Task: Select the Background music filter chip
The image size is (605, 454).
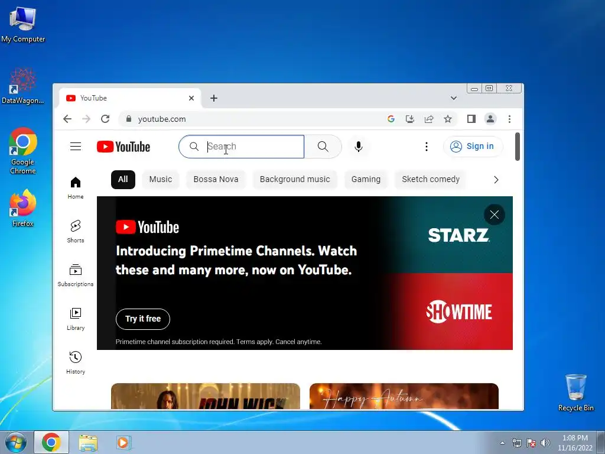Action: (295, 180)
